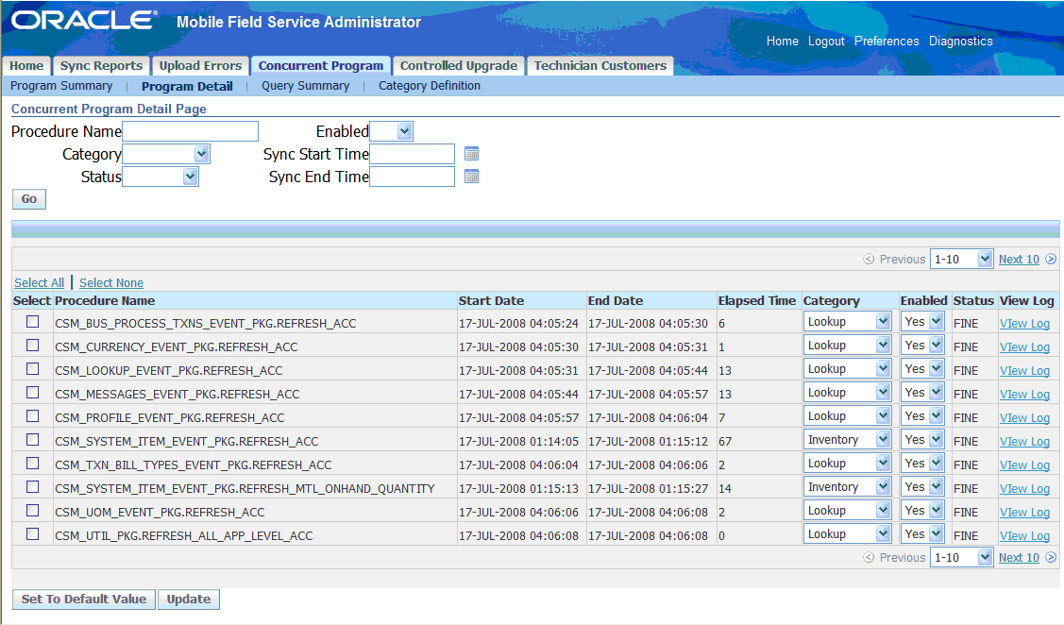Screen dimensions: 1064x625
Task: Click the bottom Next 10 link
Action: [1019, 557]
